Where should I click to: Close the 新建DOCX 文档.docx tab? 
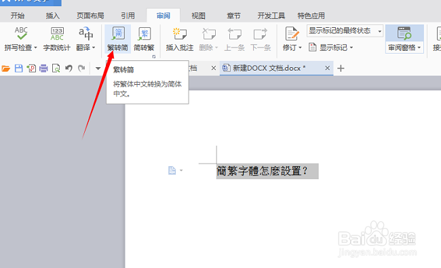click(328, 68)
